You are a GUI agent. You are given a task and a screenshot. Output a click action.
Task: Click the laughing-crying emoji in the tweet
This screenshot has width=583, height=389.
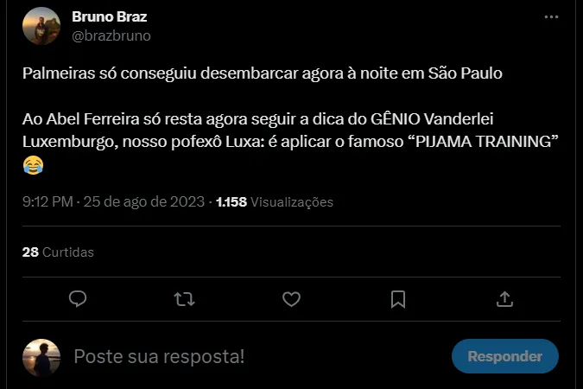(x=33, y=164)
